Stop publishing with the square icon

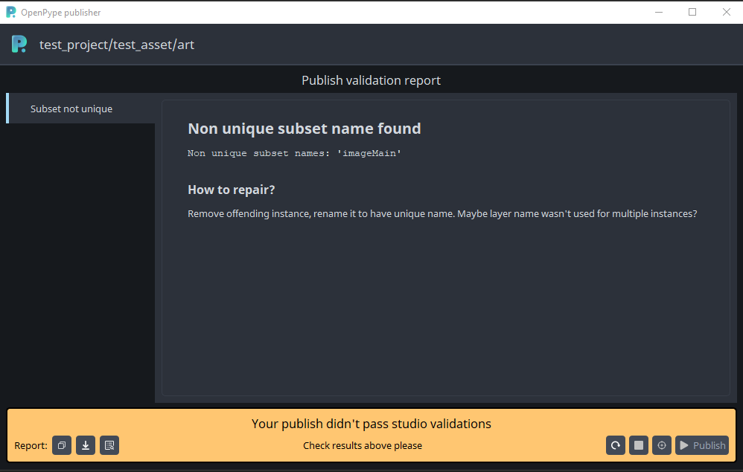639,445
